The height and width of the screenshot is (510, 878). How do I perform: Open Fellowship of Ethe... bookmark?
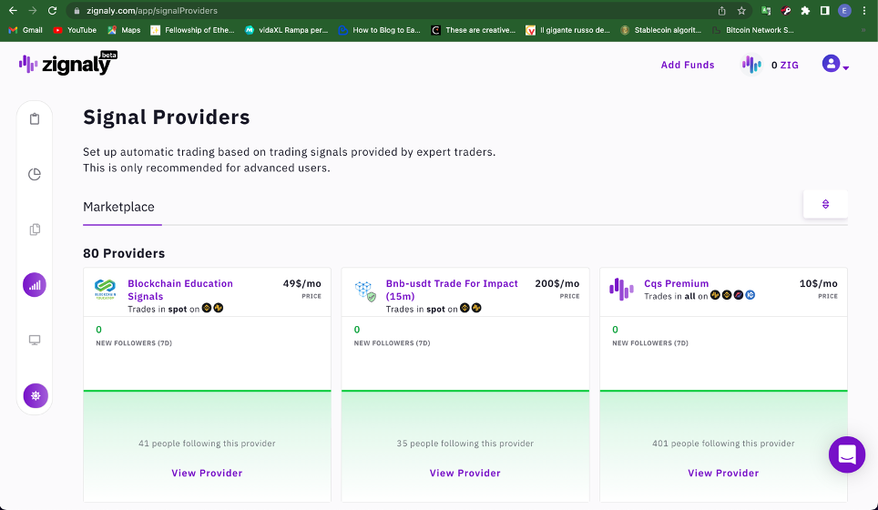click(192, 30)
